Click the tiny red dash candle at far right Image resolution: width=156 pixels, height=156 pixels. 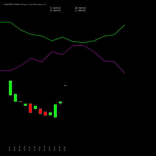coord(65,85)
